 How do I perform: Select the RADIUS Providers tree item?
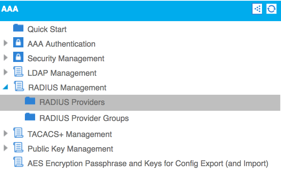[x=140, y=103]
